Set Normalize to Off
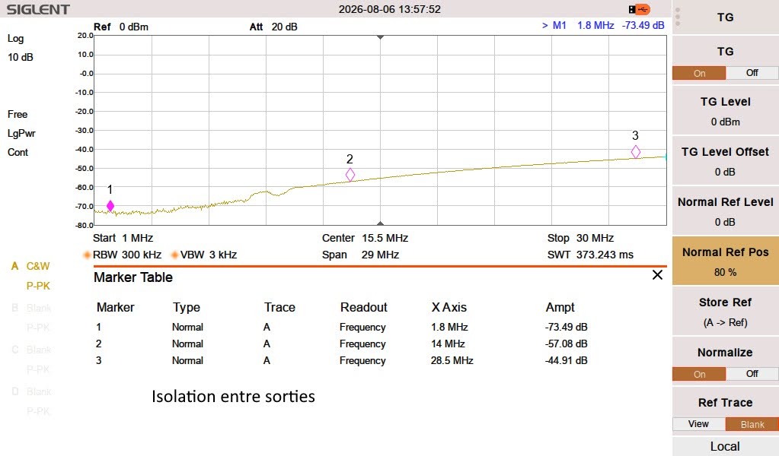Viewport: 779px width, 456px height. [x=752, y=374]
